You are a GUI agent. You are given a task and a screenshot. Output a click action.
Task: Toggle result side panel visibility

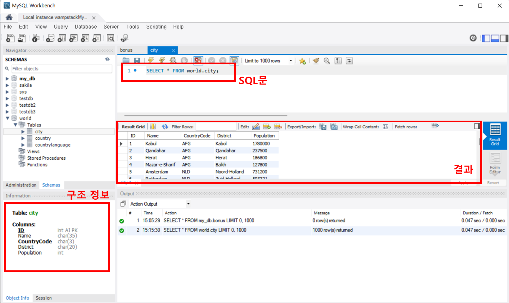[477, 126]
